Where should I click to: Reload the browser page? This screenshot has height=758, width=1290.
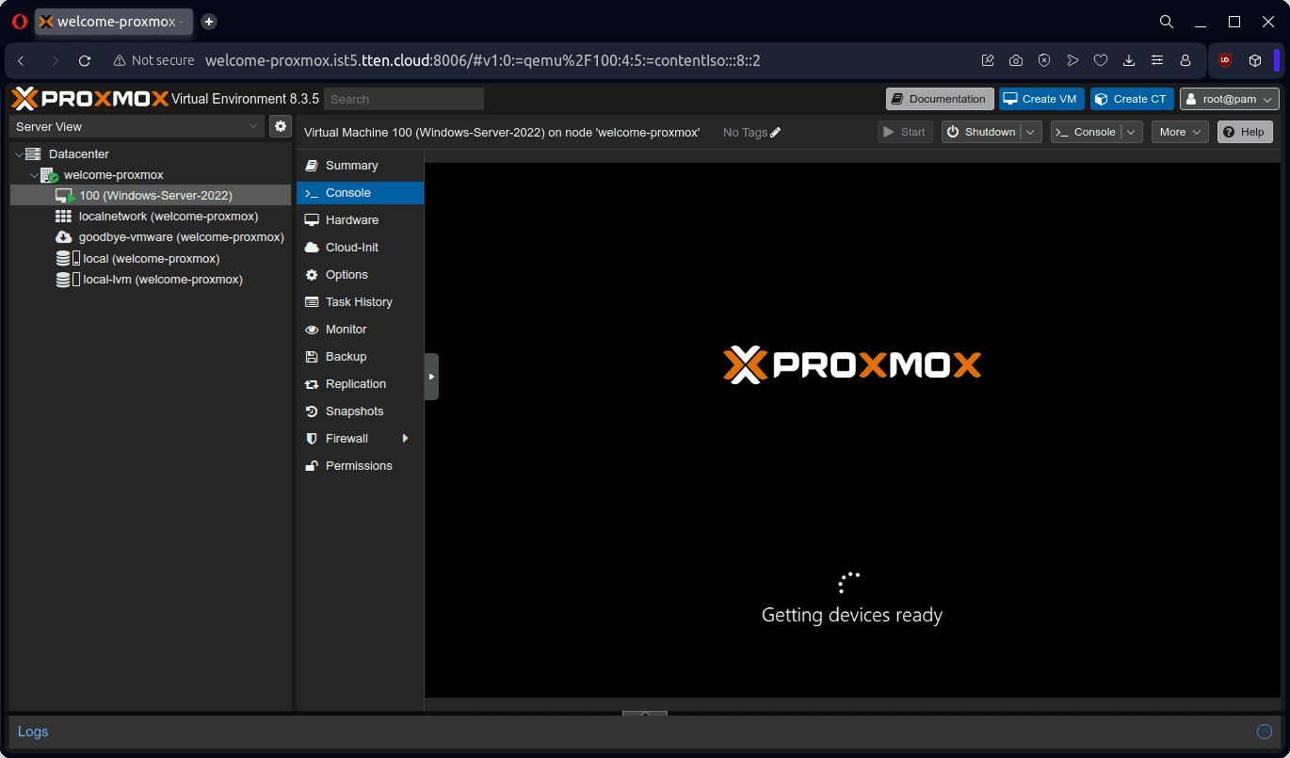pos(85,60)
